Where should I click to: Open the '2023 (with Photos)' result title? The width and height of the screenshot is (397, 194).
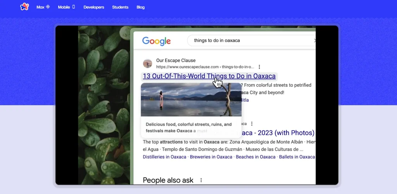pos(279,133)
